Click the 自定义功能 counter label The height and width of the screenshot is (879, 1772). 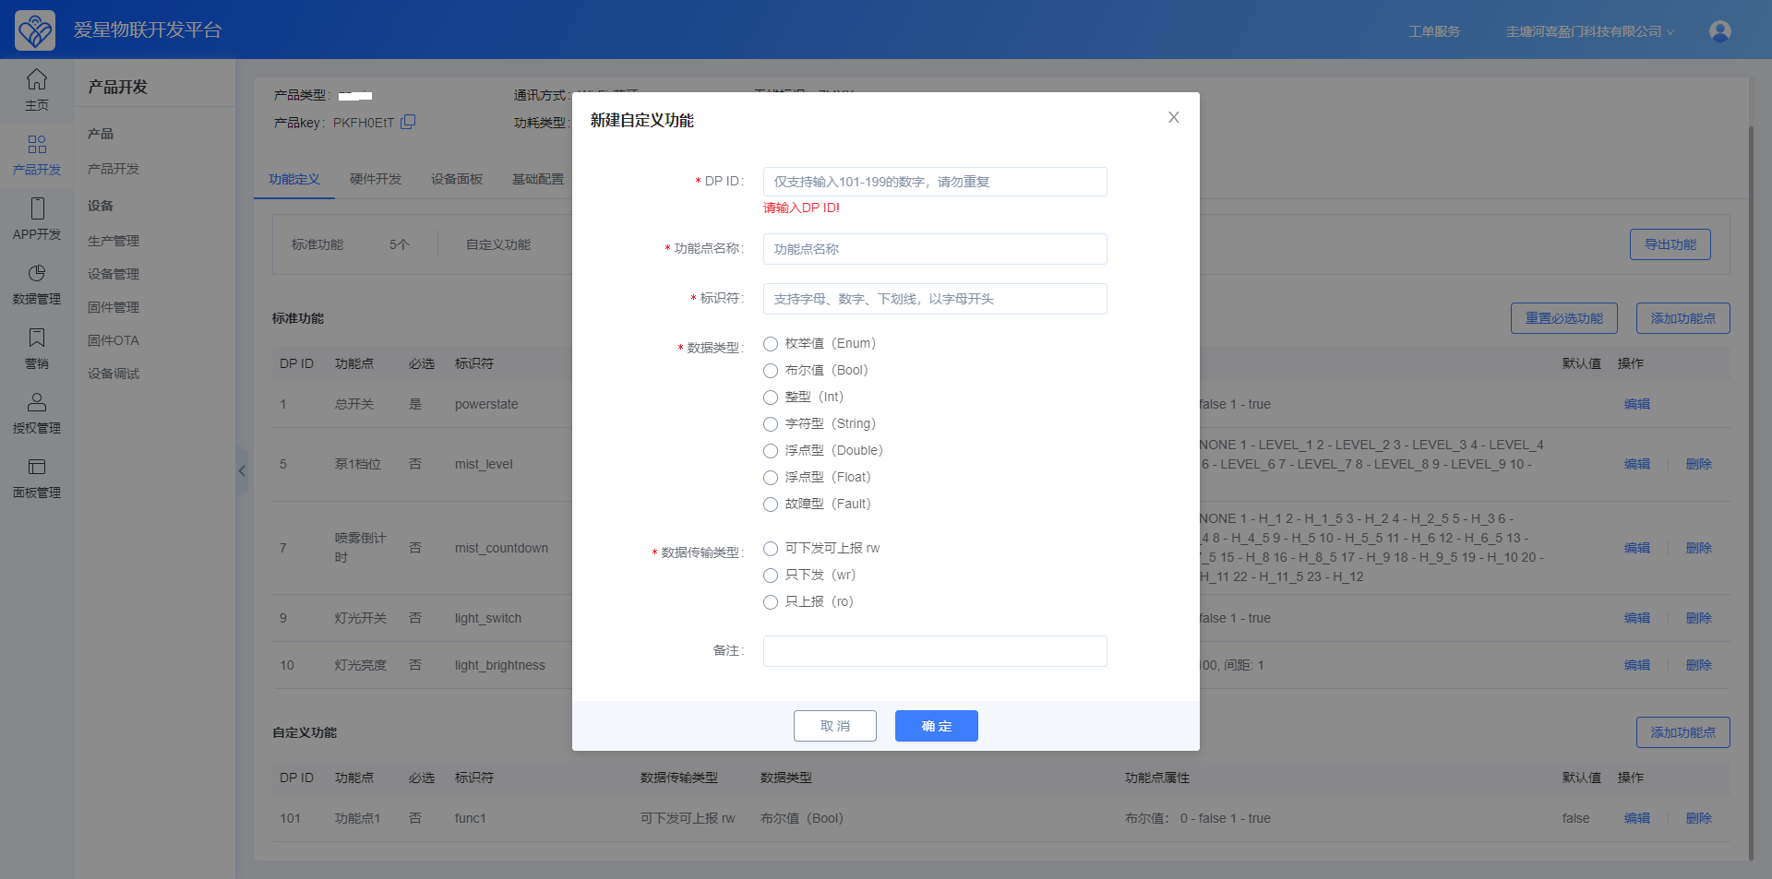point(498,244)
